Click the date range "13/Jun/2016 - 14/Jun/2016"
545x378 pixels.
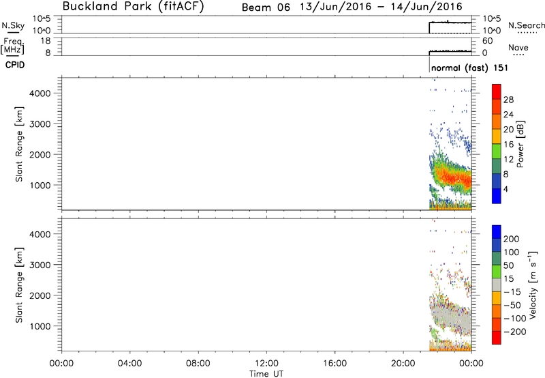point(381,7)
